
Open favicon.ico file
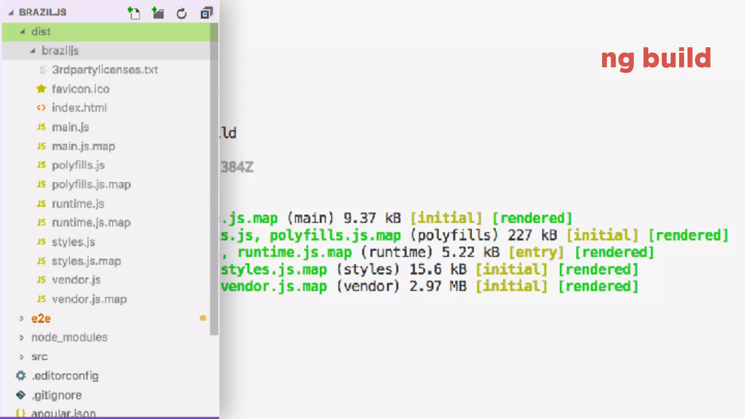(80, 89)
